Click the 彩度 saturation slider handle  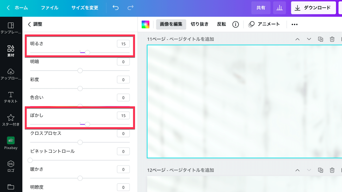pyautogui.click(x=80, y=88)
